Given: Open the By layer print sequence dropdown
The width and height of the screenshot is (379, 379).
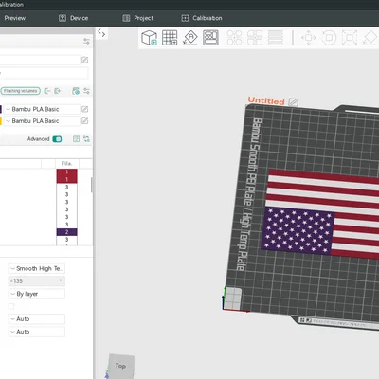Looking at the screenshot, I should point(37,294).
